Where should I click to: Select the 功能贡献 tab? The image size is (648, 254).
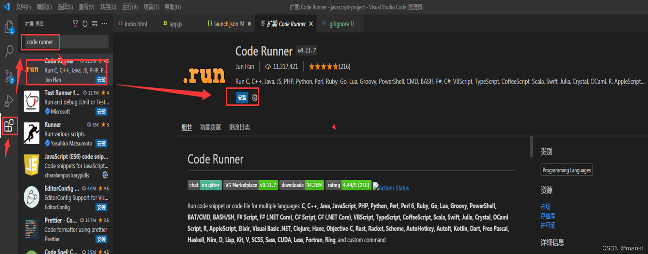pyautogui.click(x=210, y=127)
